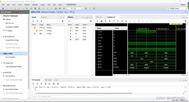Image resolution: width=189 pixels, height=102 pixels.
Task: Click the Run All simulation icon
Action: pyautogui.click(x=60, y=8)
